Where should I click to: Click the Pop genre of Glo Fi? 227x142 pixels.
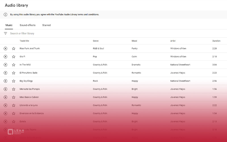pyautogui.click(x=95, y=57)
